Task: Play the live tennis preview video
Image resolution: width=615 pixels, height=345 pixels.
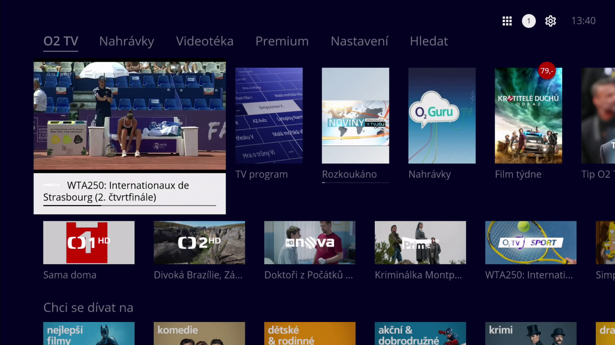Action: pos(130,116)
